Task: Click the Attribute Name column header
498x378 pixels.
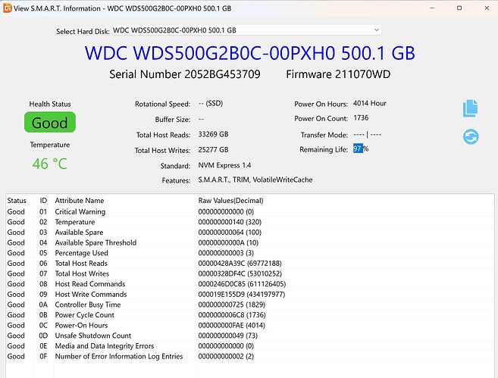Action: (x=80, y=201)
